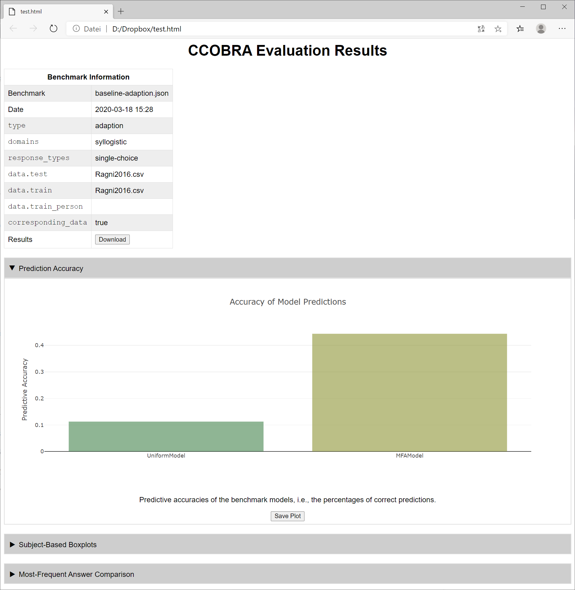Image resolution: width=575 pixels, height=590 pixels.
Task: Add page to favorites star icon
Action: pyautogui.click(x=498, y=29)
